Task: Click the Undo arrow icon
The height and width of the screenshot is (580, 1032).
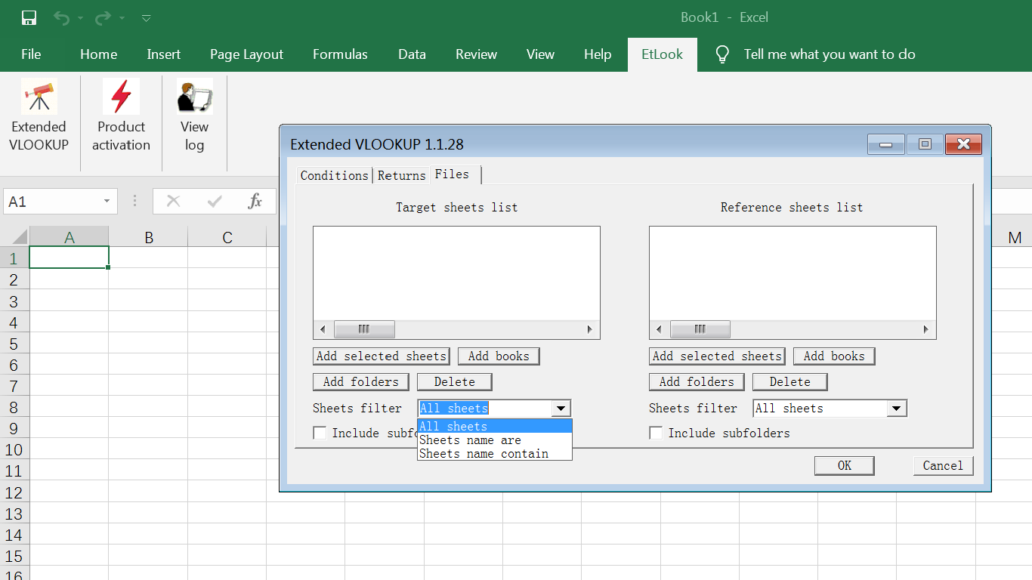Action: click(x=62, y=17)
